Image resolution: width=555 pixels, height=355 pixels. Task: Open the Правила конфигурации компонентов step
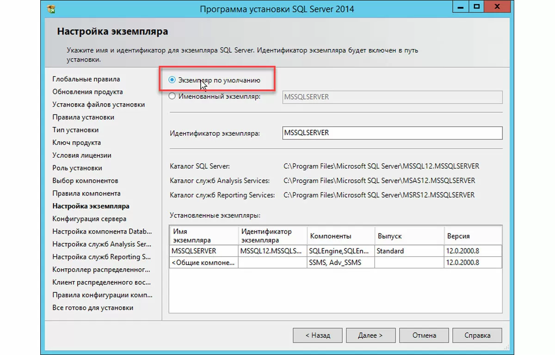pos(102,295)
